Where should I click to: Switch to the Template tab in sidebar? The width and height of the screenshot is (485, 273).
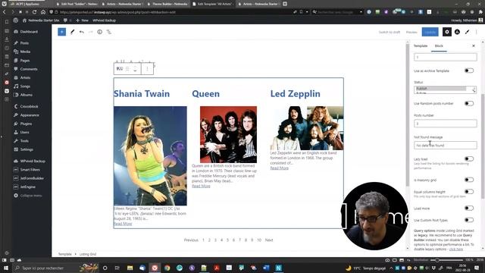pyautogui.click(x=421, y=45)
